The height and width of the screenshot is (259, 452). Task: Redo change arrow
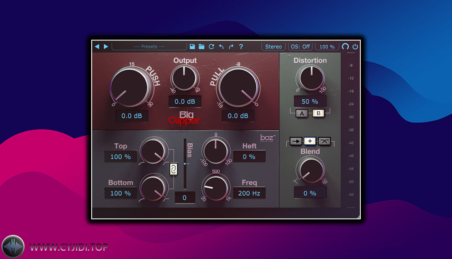(x=231, y=47)
